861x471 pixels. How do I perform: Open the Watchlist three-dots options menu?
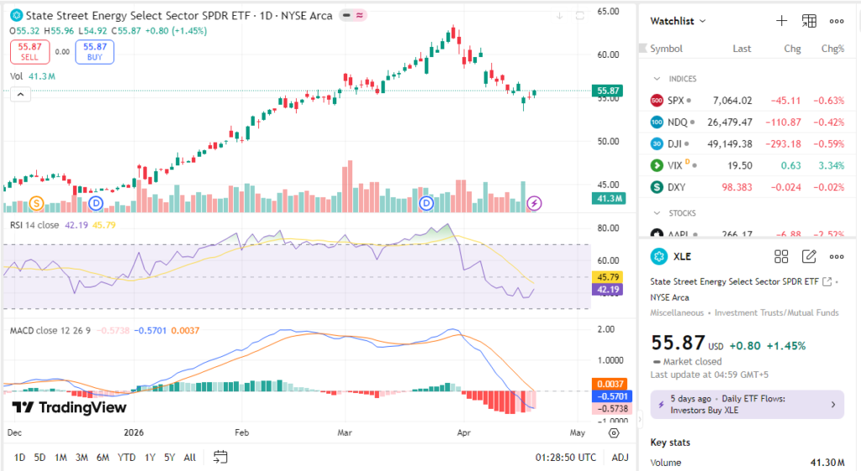[x=837, y=21]
